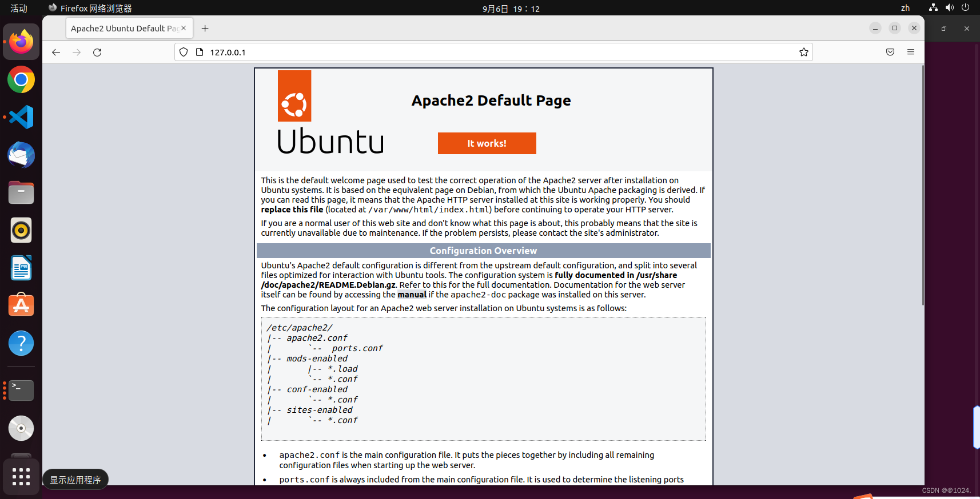Open a new tab with plus button
Viewport: 980px width, 499px height.
click(205, 28)
